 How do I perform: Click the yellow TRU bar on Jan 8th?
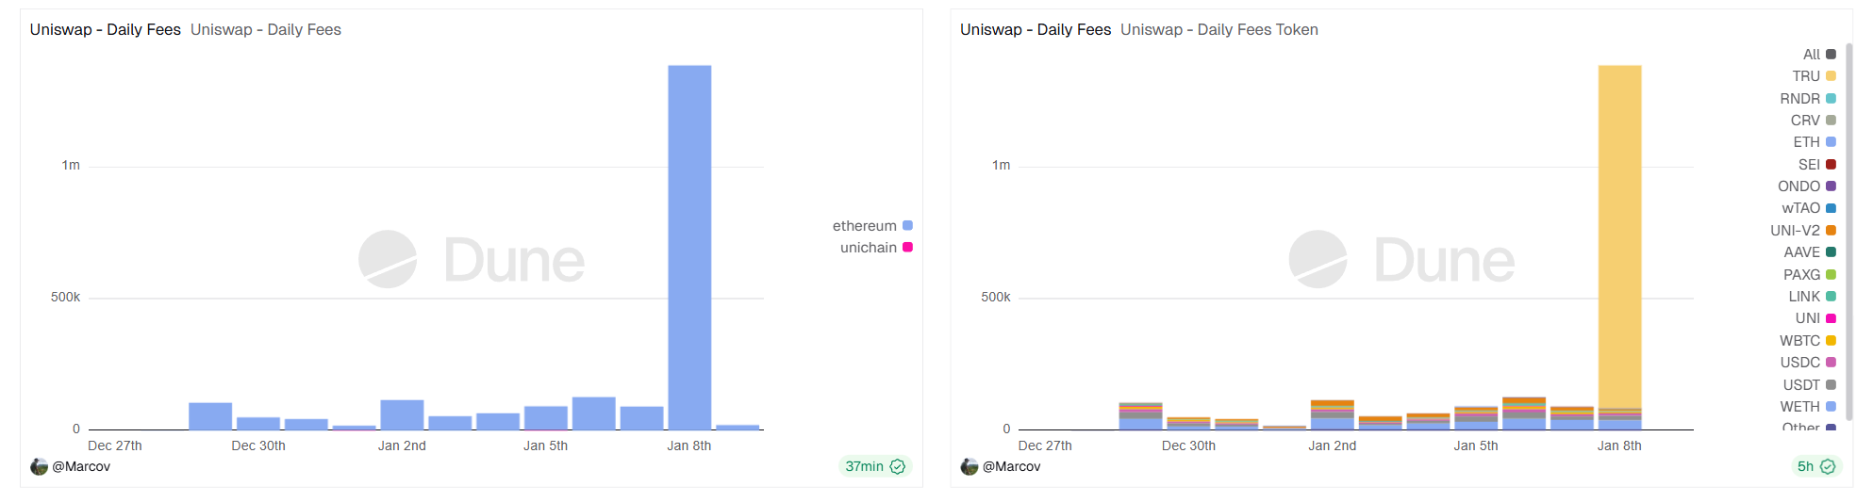pos(1619,235)
